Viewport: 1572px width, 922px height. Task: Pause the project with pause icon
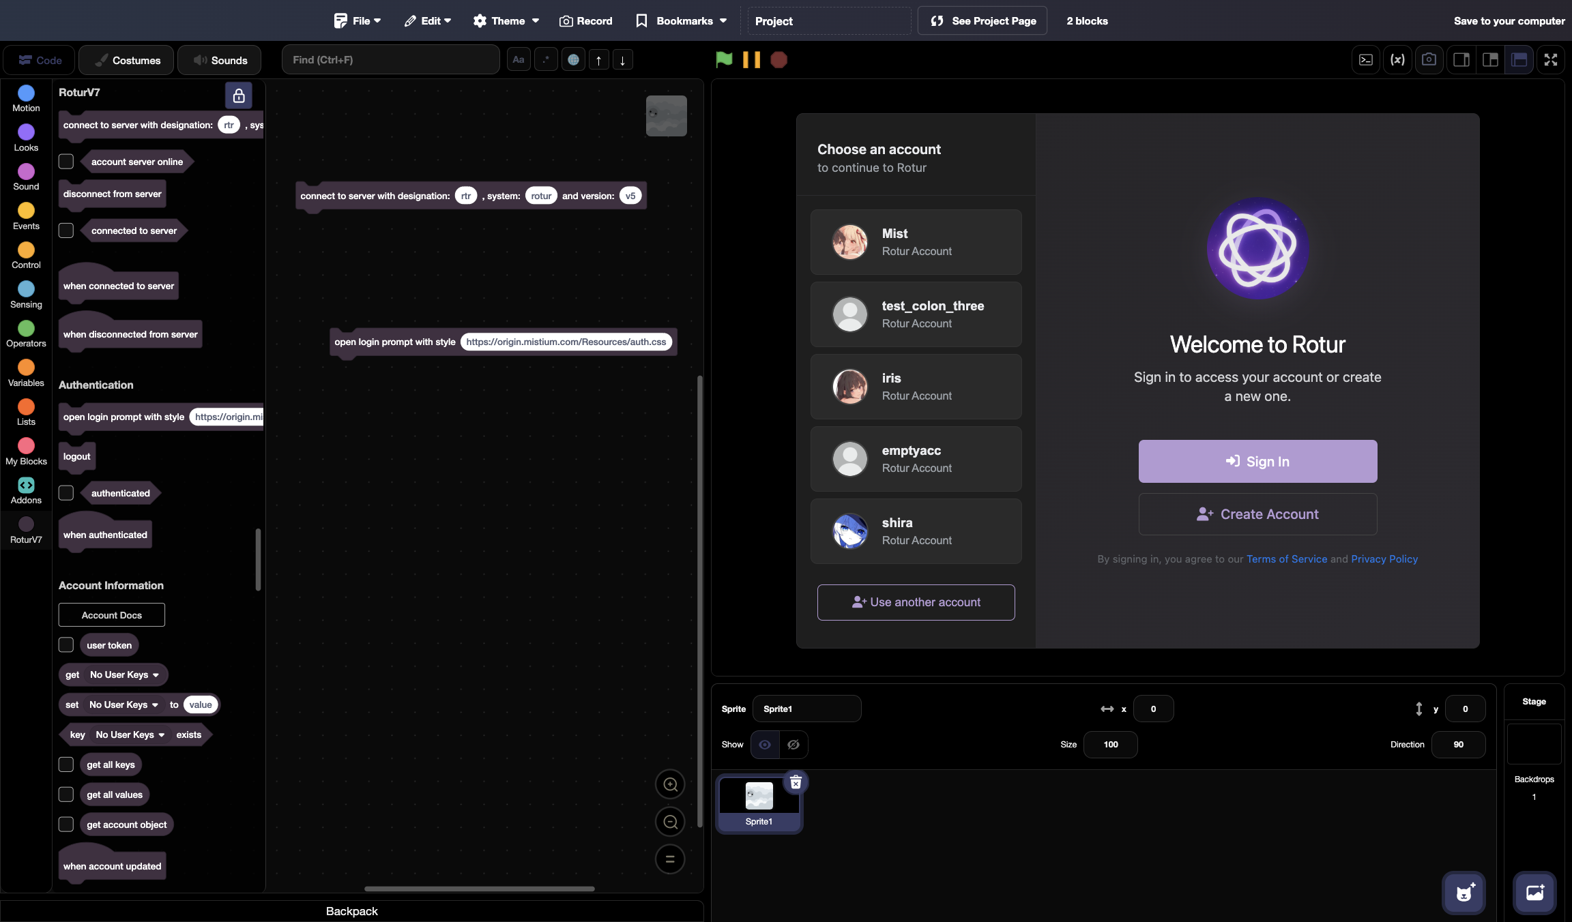[x=751, y=59]
